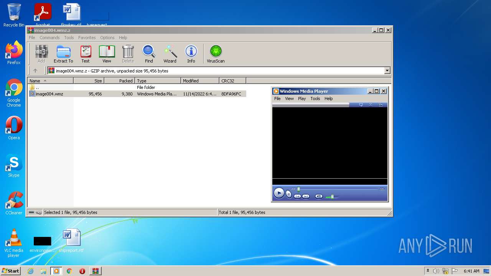Open File Explorer from taskbar
491x276 pixels.
pyautogui.click(x=43, y=271)
